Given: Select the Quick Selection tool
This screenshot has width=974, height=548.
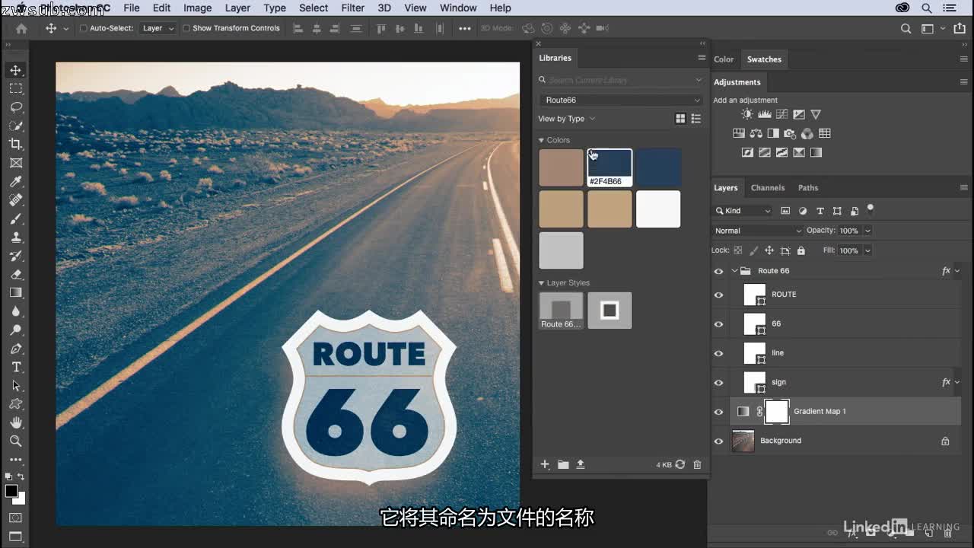Looking at the screenshot, I should click(16, 126).
